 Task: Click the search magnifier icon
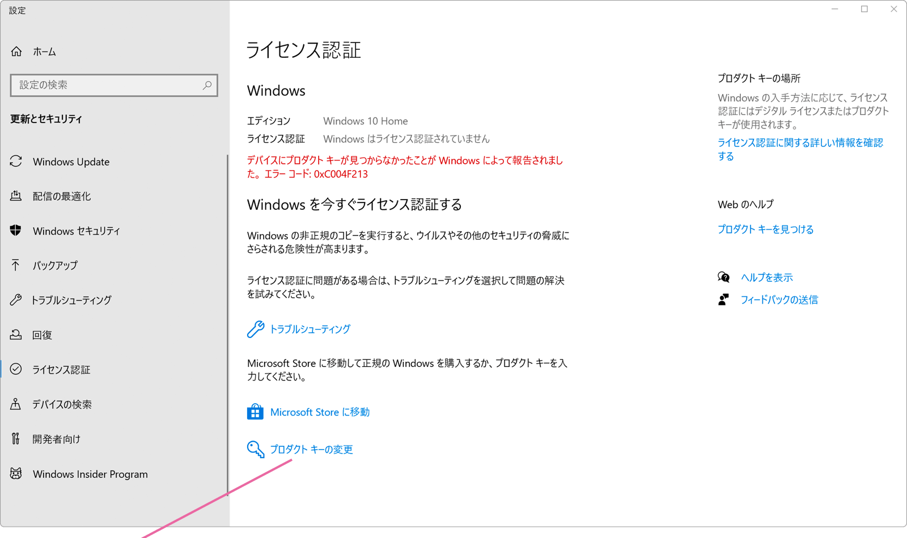pyautogui.click(x=207, y=85)
